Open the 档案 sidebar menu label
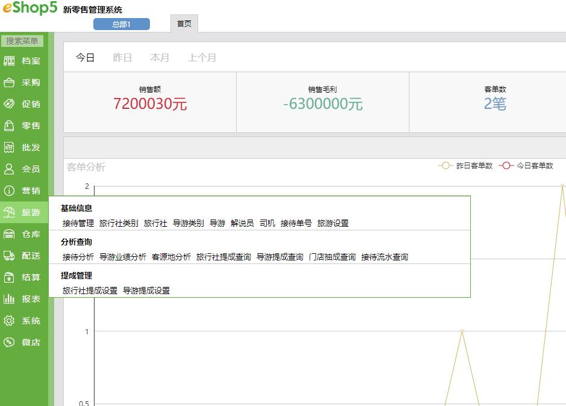The height and width of the screenshot is (406, 566). pyautogui.click(x=31, y=61)
